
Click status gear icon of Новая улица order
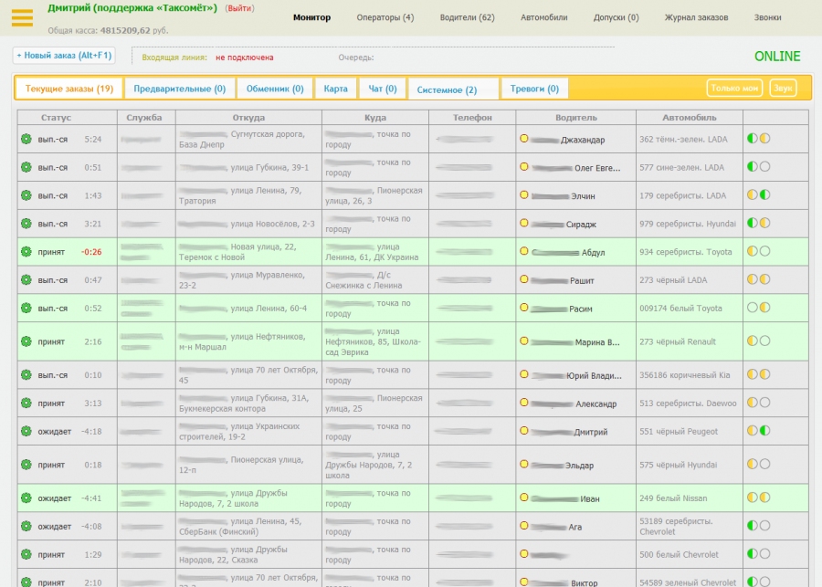pyautogui.click(x=26, y=252)
